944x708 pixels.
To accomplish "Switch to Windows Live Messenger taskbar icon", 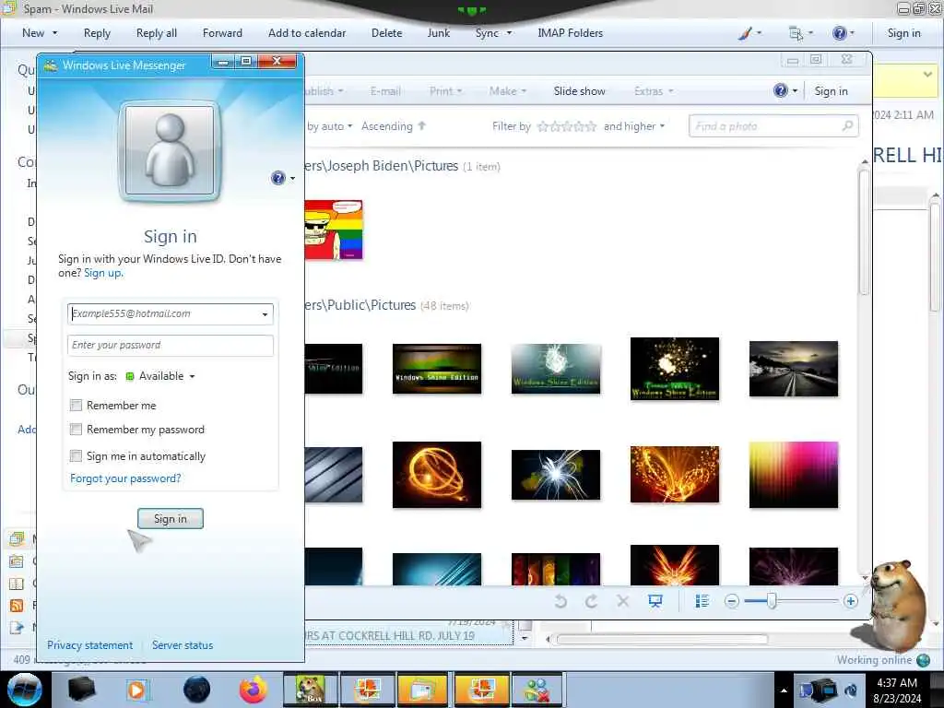I will (x=537, y=690).
